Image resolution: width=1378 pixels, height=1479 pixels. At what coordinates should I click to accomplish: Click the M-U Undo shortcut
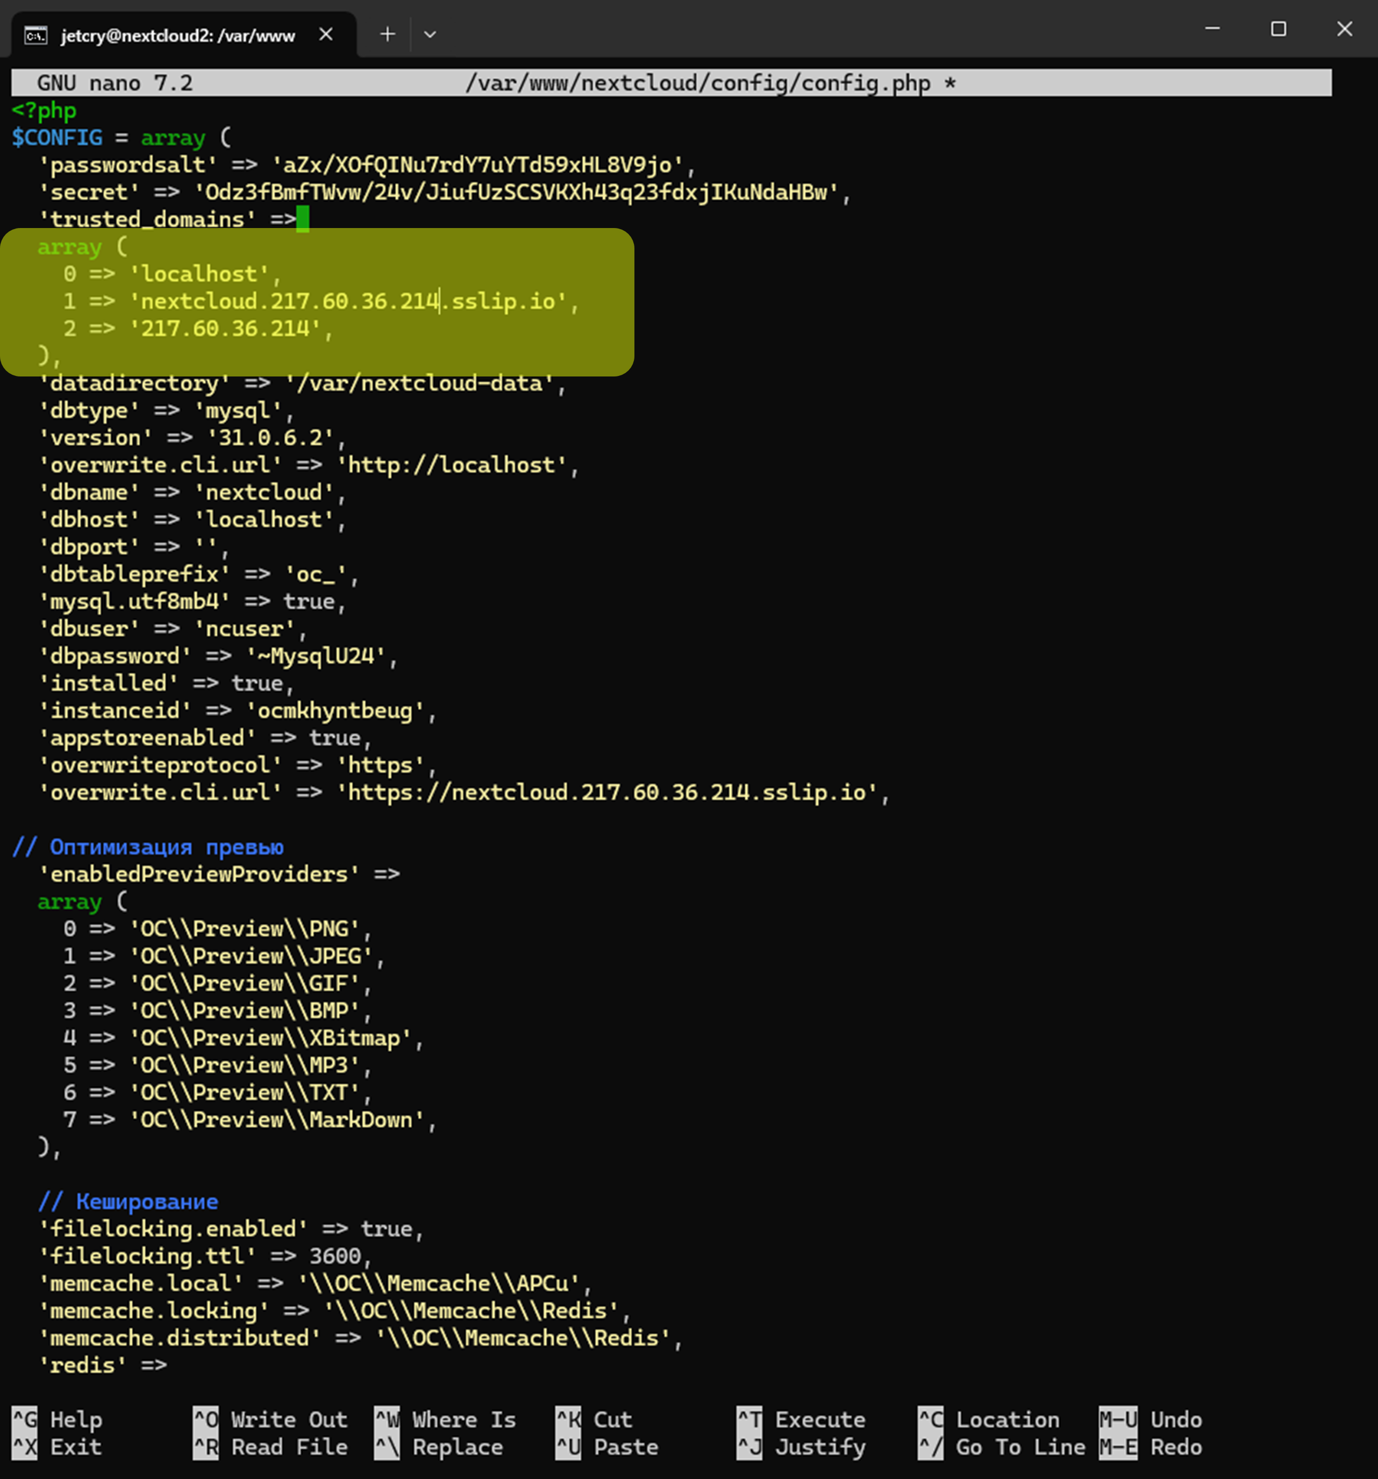coord(1151,1419)
